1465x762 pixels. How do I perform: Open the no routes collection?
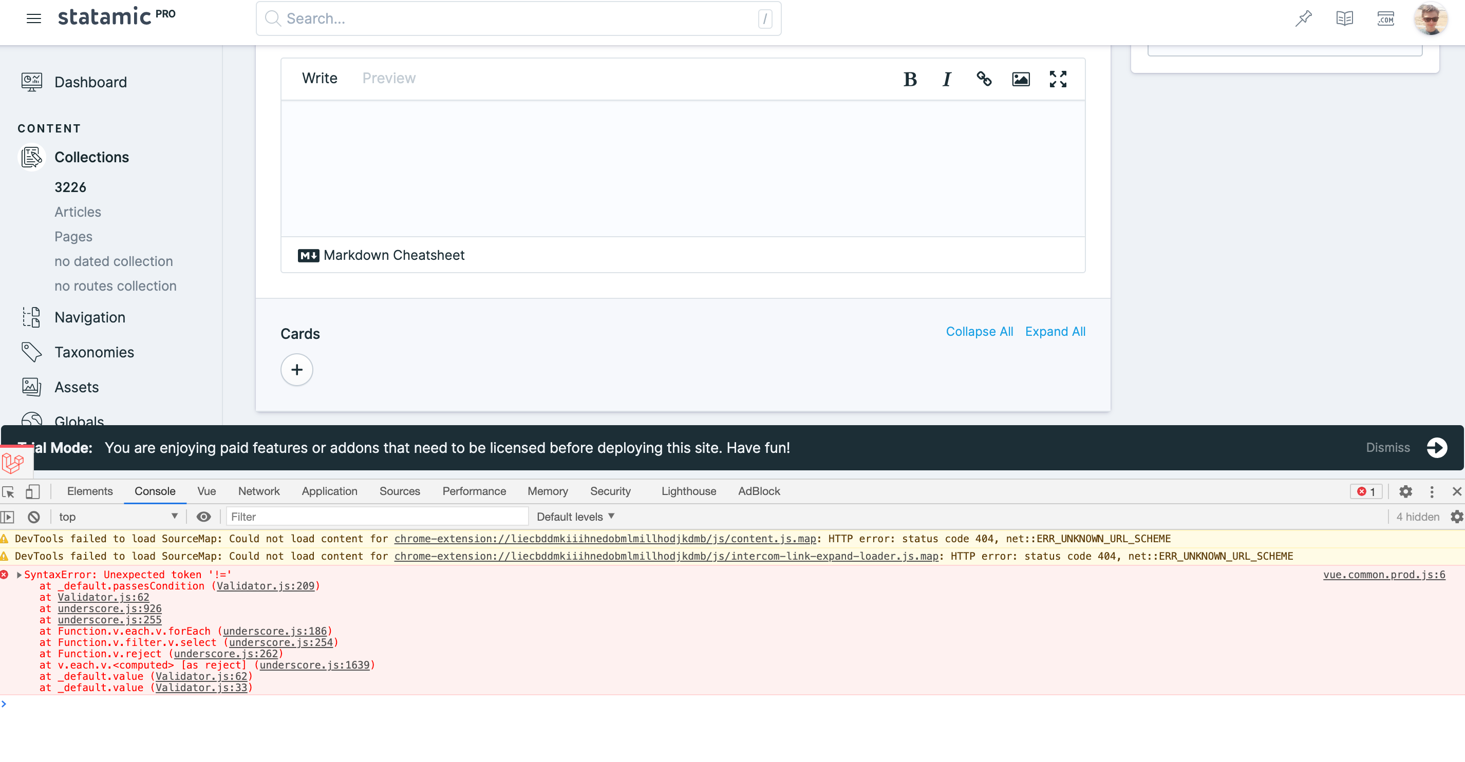pos(115,286)
